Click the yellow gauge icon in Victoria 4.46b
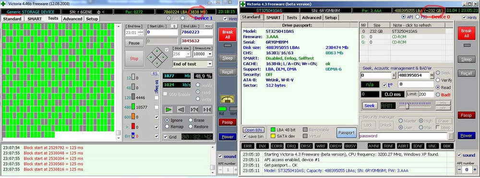 [x=228, y=99]
